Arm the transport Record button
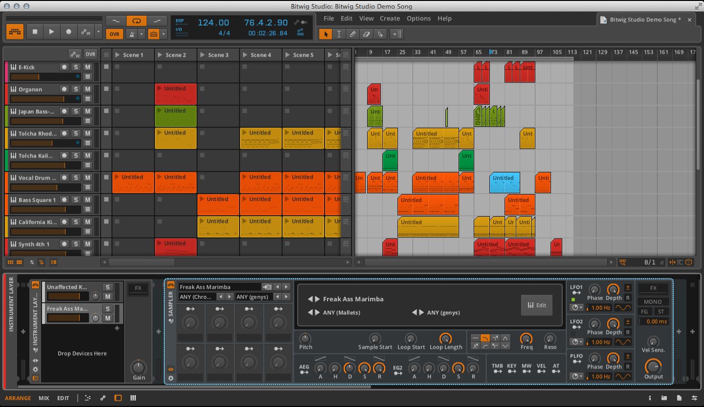This screenshot has width=704, height=407. coord(68,32)
